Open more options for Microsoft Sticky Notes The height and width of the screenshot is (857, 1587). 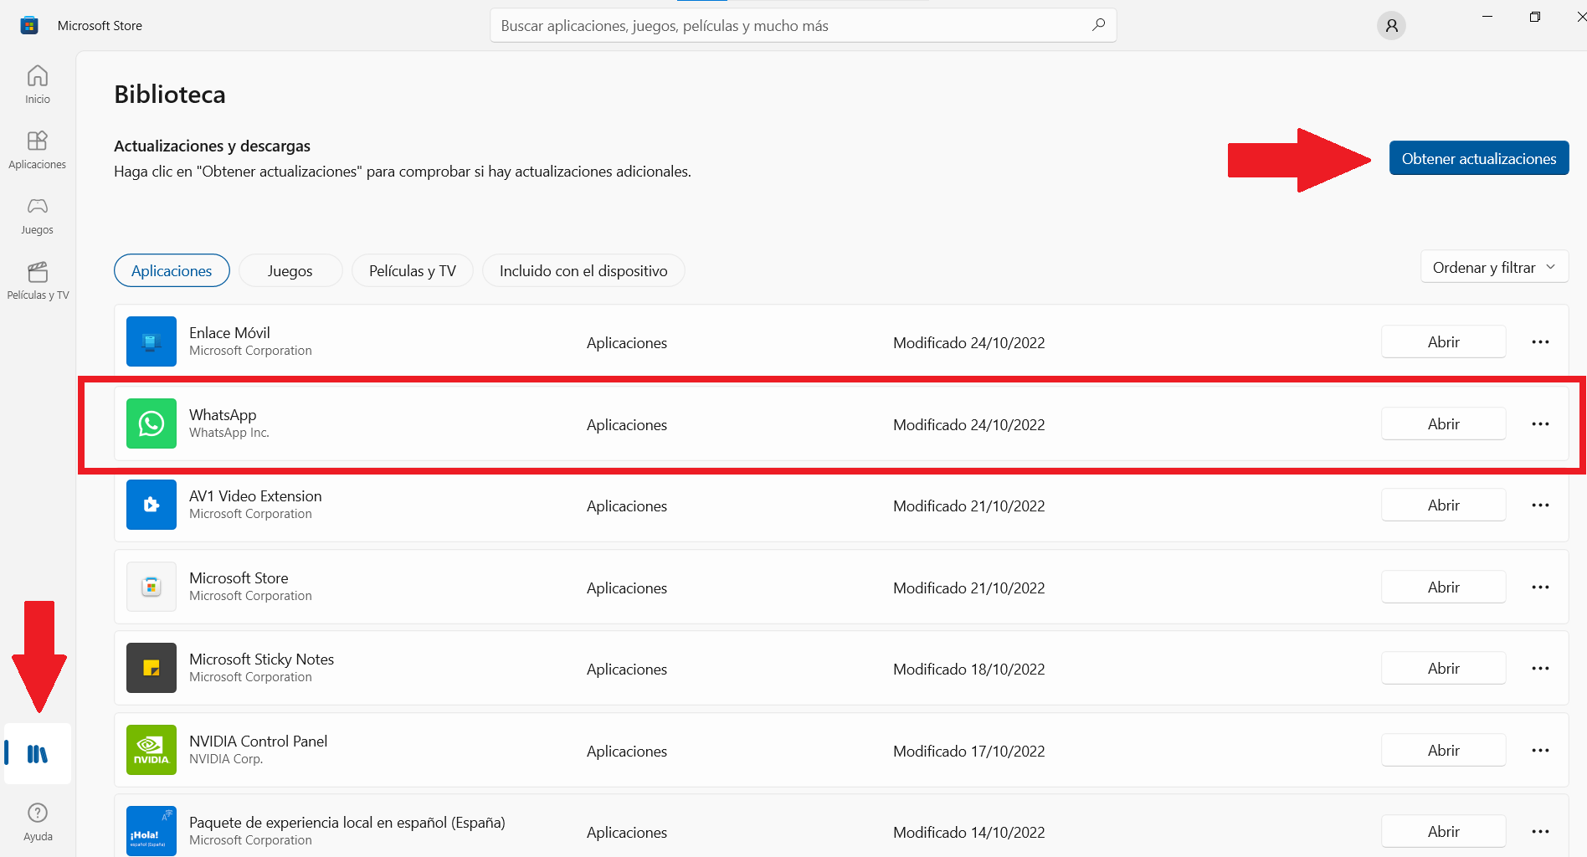tap(1540, 668)
